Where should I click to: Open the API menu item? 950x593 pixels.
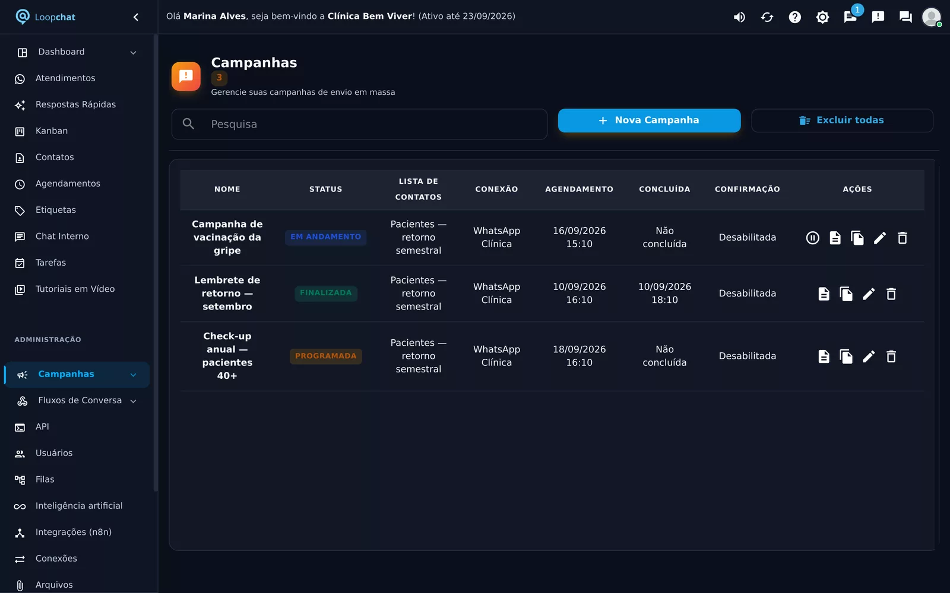77,427
